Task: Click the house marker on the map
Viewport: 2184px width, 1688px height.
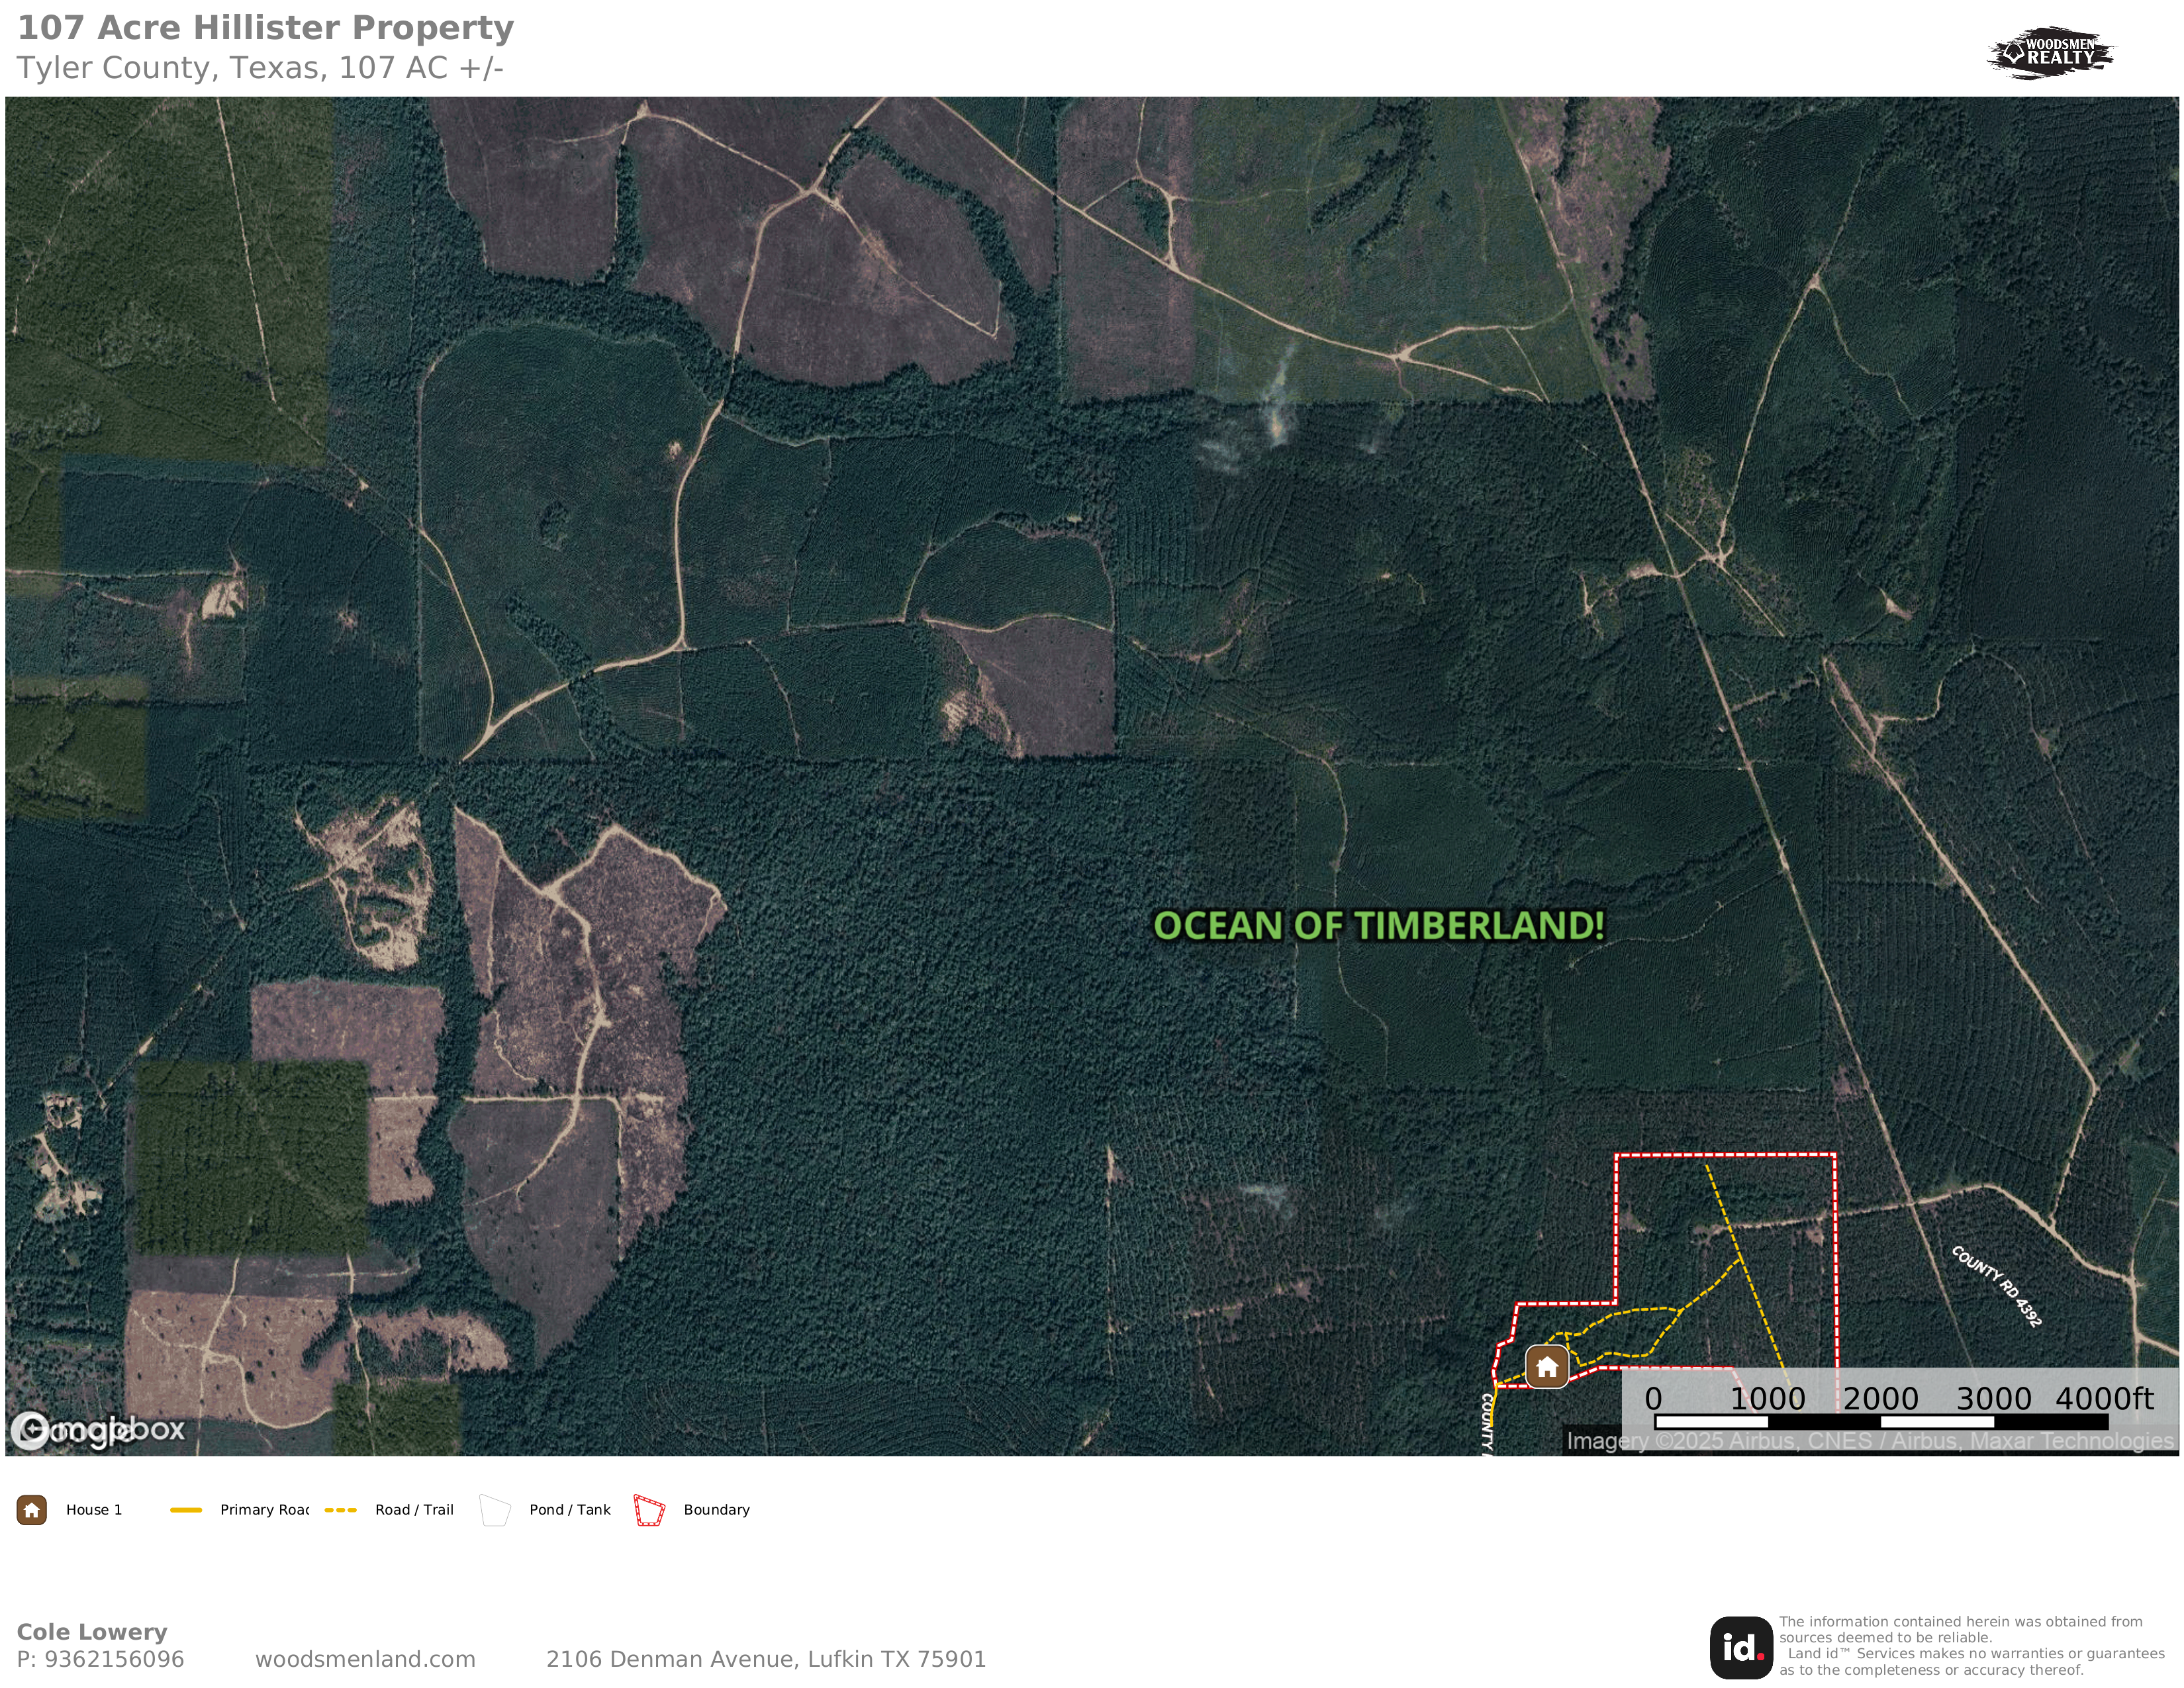Action: [1546, 1366]
